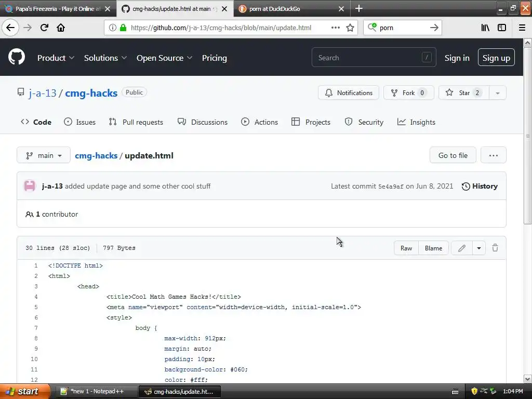Open commit 5e4a9af link
The height and width of the screenshot is (399, 532).
[391, 187]
